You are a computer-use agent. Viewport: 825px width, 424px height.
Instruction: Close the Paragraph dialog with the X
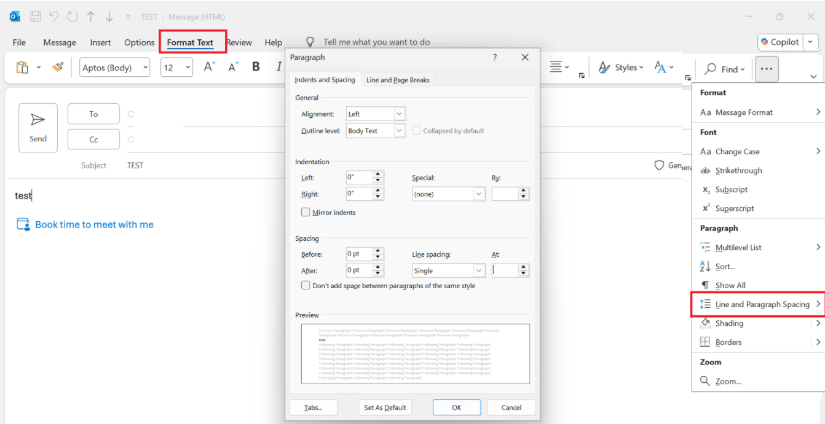point(525,57)
